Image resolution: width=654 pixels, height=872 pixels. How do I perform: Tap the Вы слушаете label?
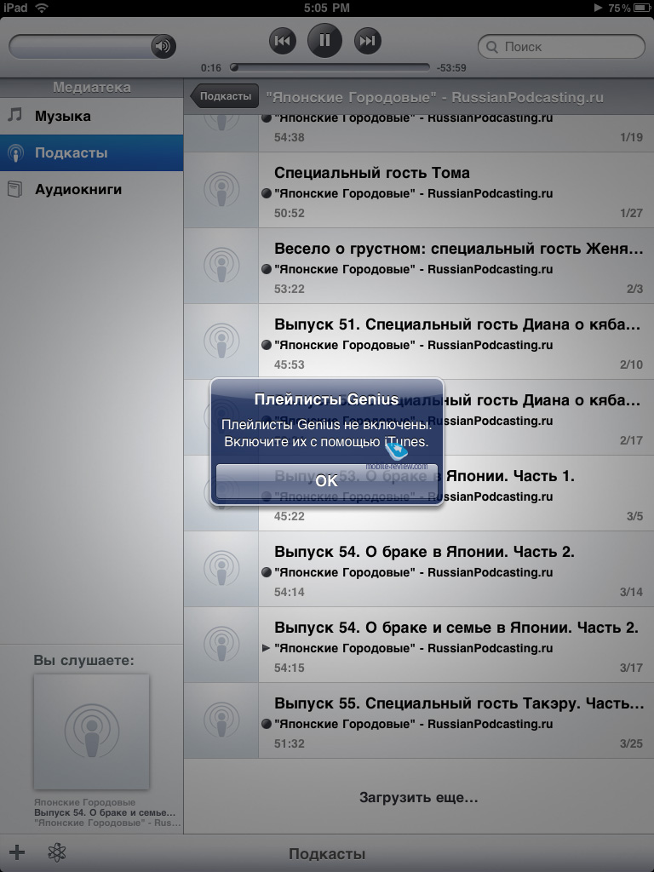coord(83,661)
